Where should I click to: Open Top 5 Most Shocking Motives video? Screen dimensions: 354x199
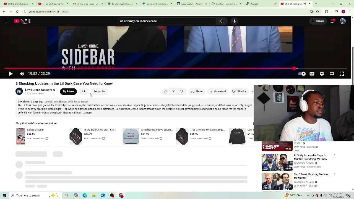311,176
